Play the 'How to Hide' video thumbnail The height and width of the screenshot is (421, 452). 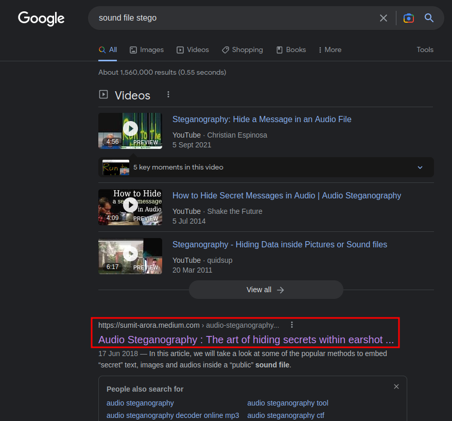130,207
